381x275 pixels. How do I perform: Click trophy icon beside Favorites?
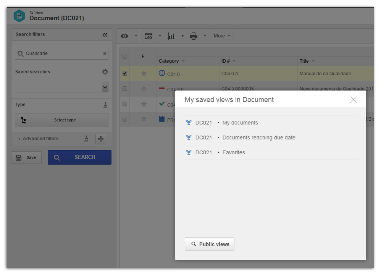pyautogui.click(x=189, y=152)
